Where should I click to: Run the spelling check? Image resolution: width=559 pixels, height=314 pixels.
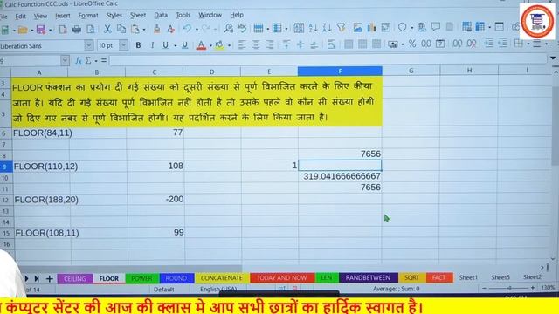[242, 28]
